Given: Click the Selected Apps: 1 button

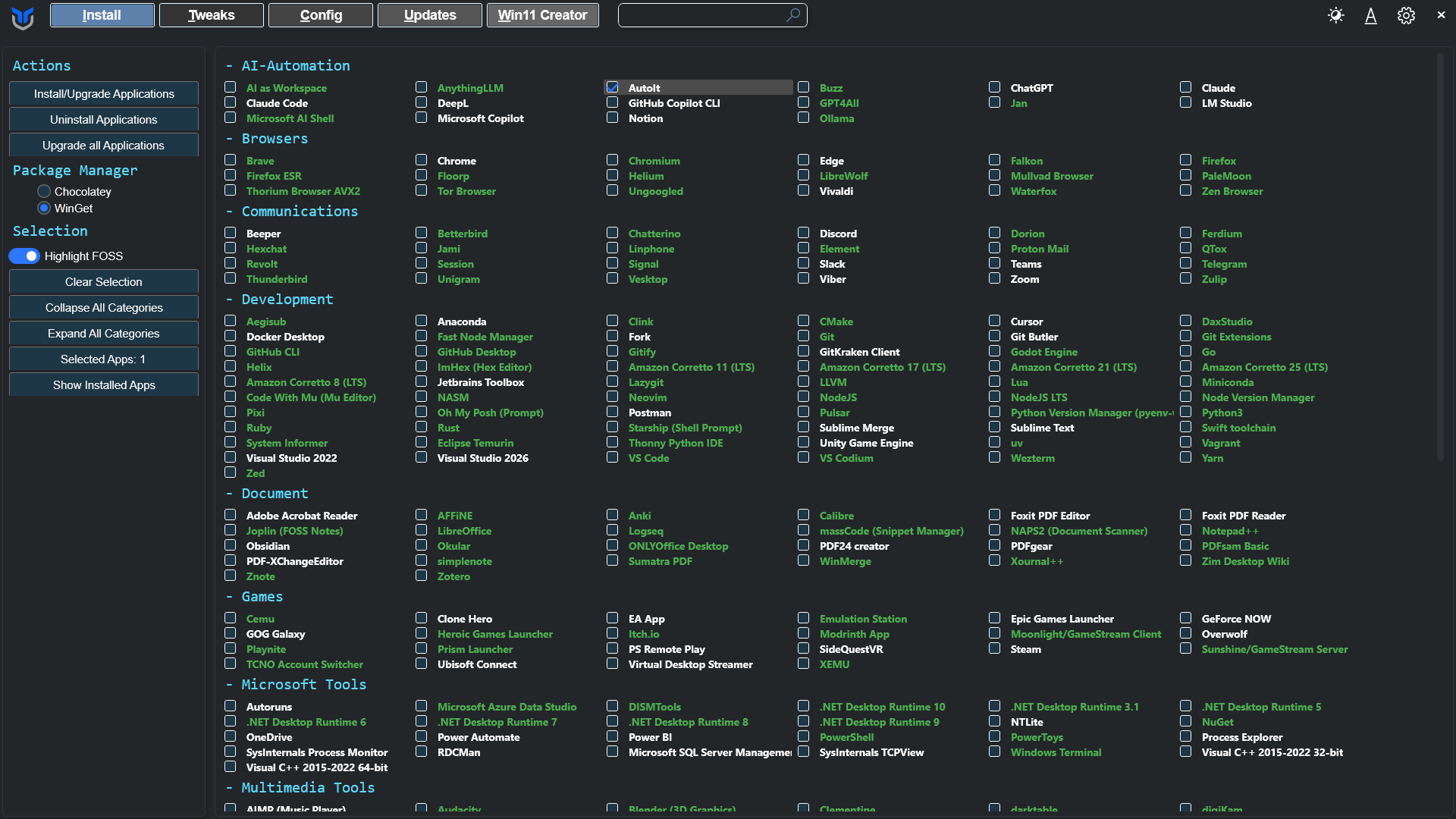Looking at the screenshot, I should [104, 359].
